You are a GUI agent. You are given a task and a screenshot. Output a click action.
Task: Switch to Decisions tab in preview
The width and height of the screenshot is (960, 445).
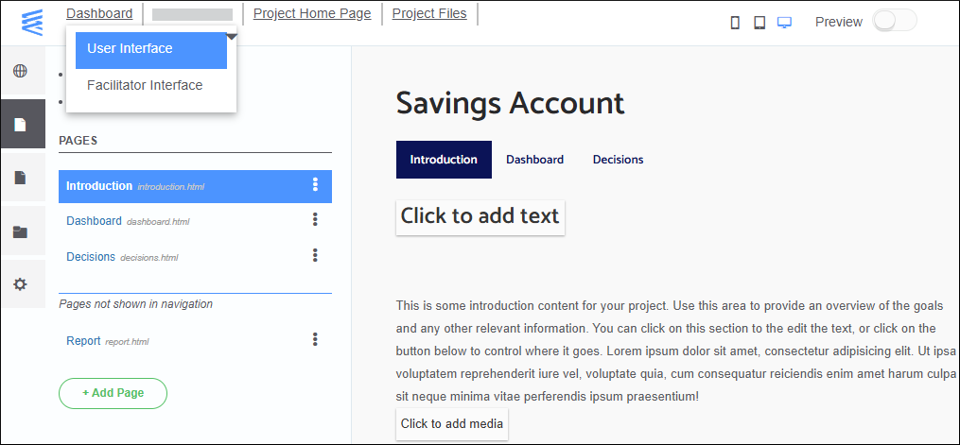click(x=618, y=160)
